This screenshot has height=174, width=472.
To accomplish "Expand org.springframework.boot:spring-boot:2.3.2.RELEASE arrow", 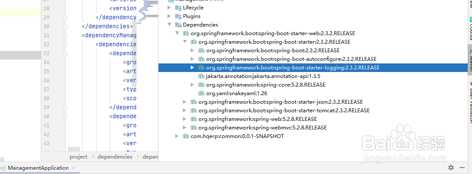I will 193,51.
